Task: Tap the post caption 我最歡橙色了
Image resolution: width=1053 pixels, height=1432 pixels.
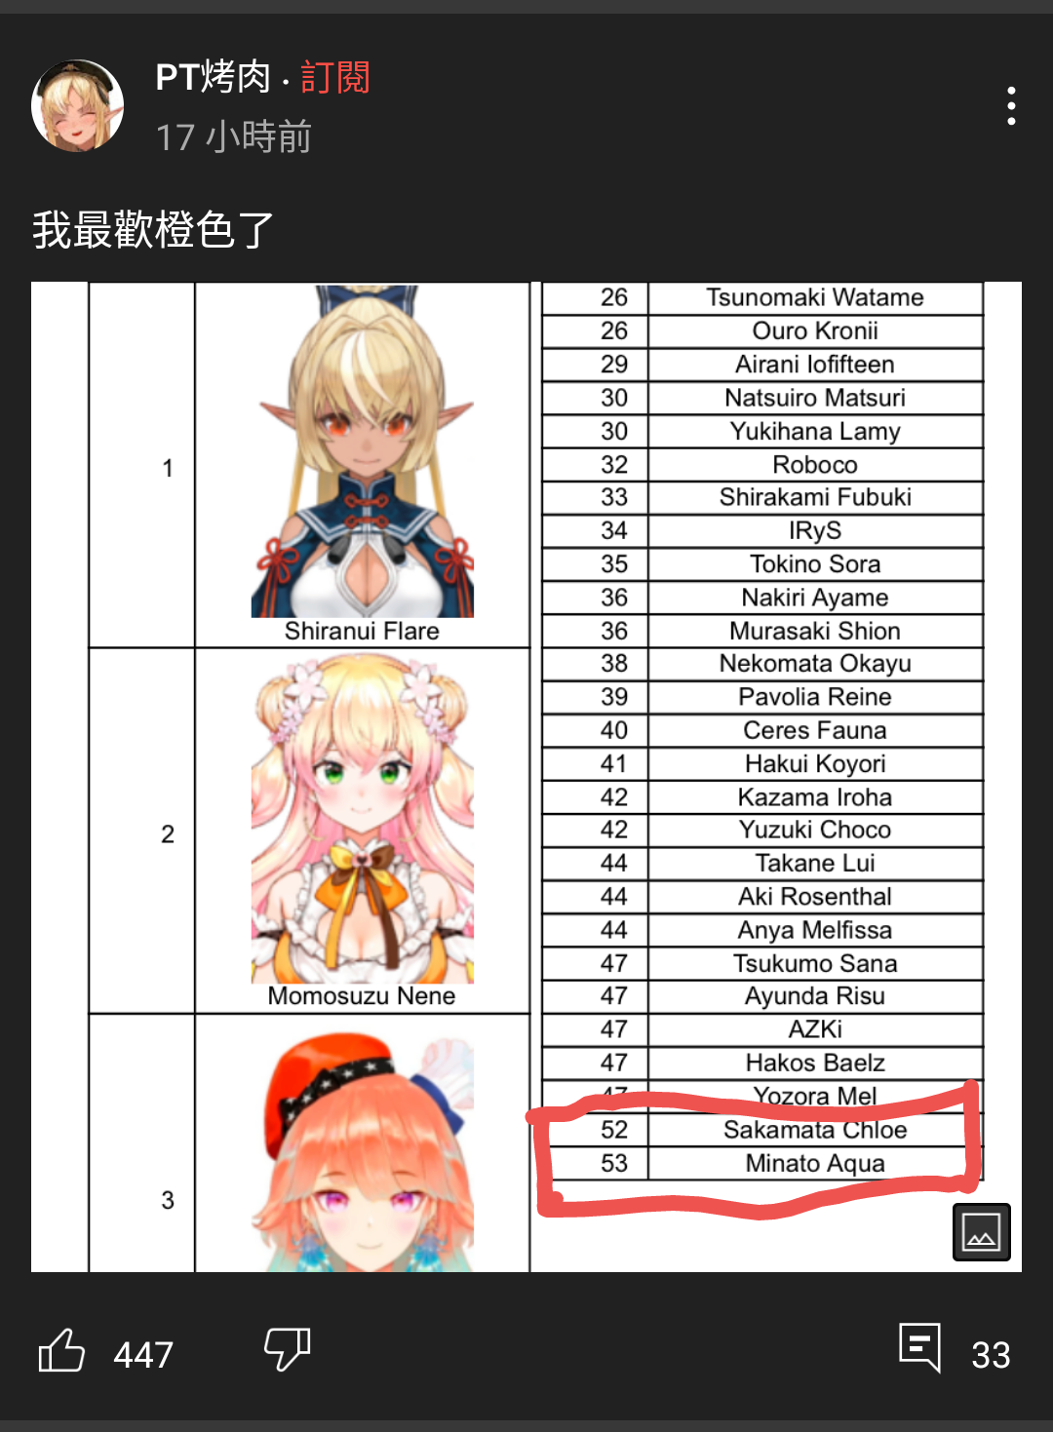Action: pyautogui.click(x=153, y=230)
